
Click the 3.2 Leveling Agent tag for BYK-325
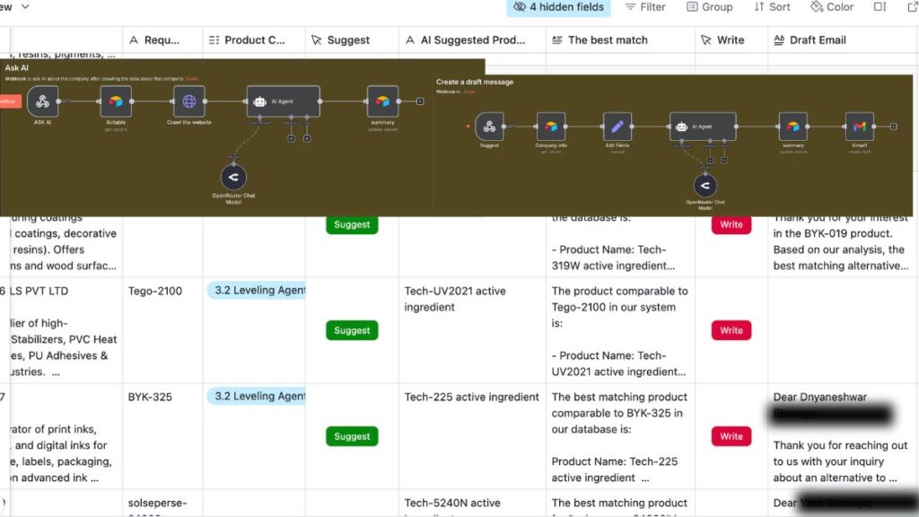[x=258, y=397]
